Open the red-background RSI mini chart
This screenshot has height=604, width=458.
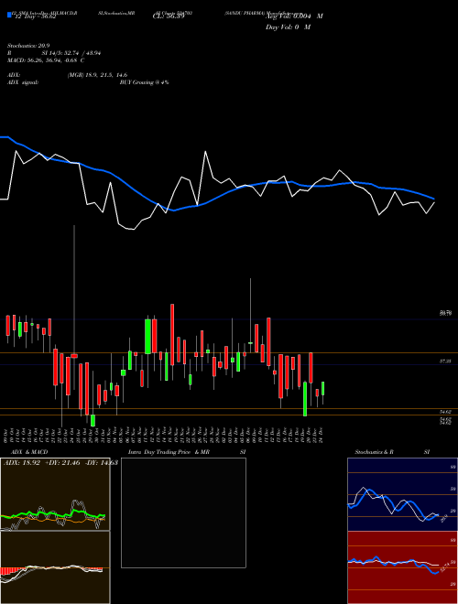tap(402, 567)
